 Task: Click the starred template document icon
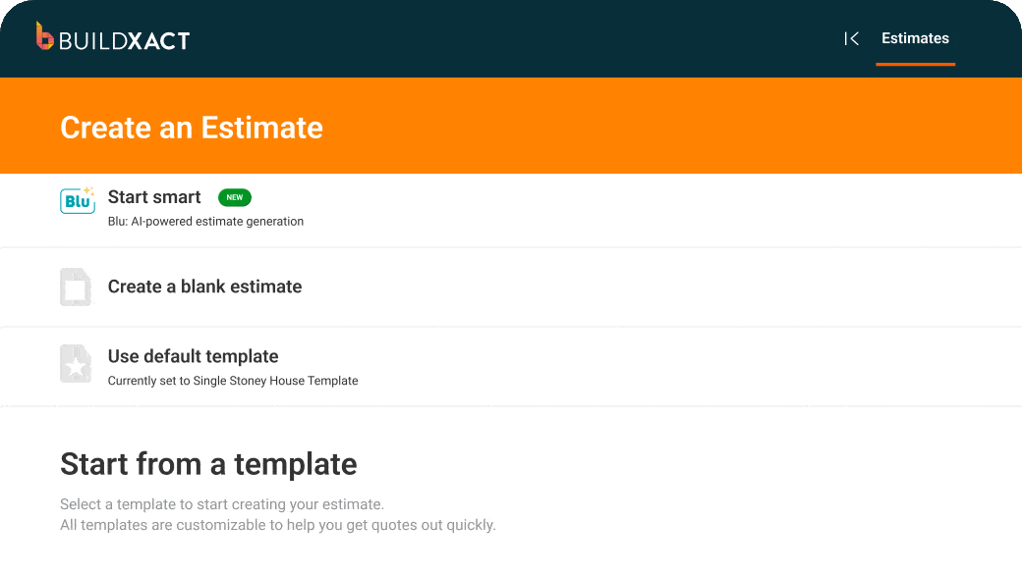[75, 364]
